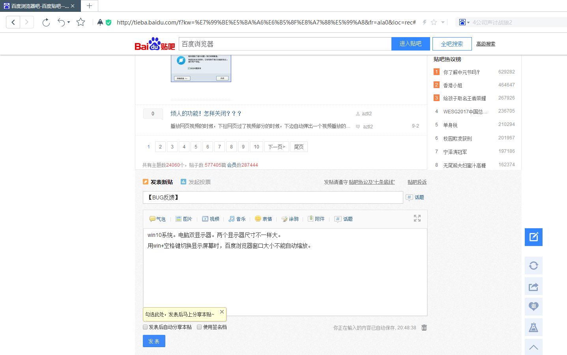Open hot topic 单身税
This screenshot has height=355, width=567.
[x=450, y=125]
